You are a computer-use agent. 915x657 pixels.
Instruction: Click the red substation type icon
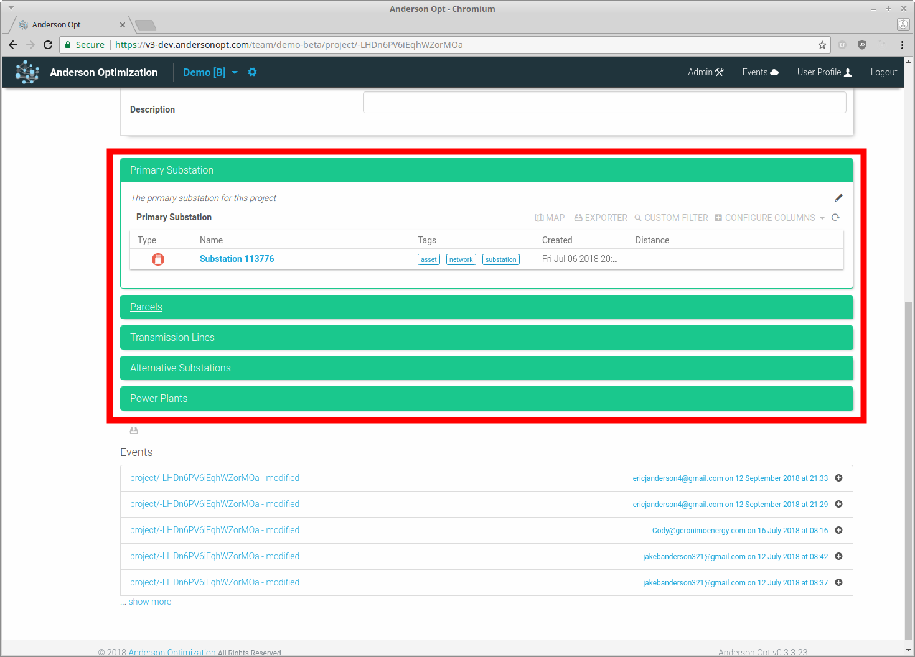point(158,259)
